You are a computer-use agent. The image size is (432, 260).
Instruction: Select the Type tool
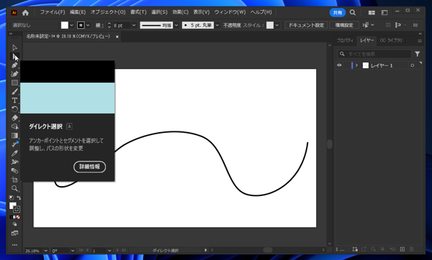(x=14, y=101)
